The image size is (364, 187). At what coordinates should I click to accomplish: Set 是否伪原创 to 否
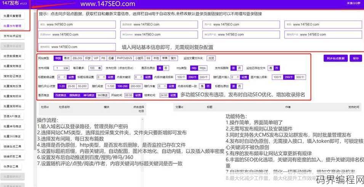click(x=166, y=68)
